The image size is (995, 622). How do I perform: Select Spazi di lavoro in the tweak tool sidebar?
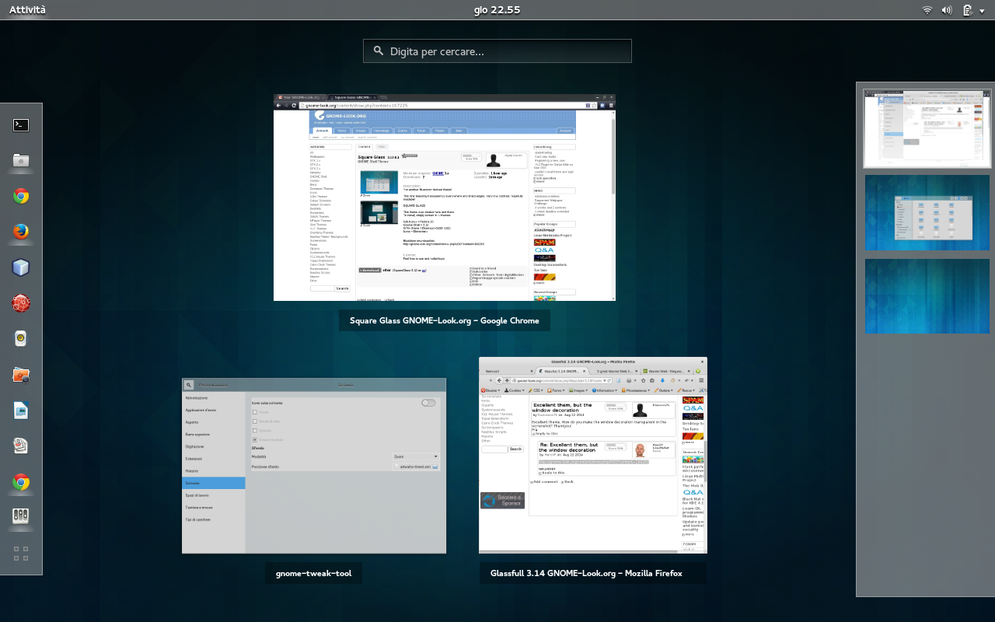[214, 495]
